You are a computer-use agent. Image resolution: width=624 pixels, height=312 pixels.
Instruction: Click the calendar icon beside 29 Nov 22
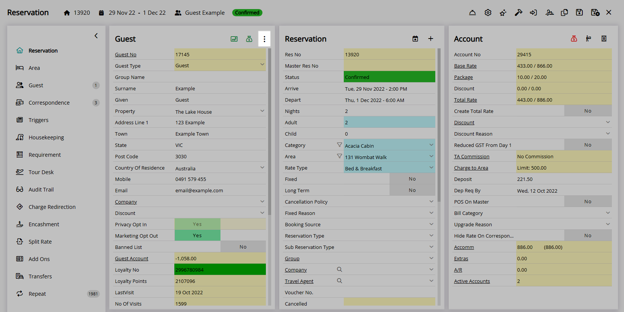point(101,13)
